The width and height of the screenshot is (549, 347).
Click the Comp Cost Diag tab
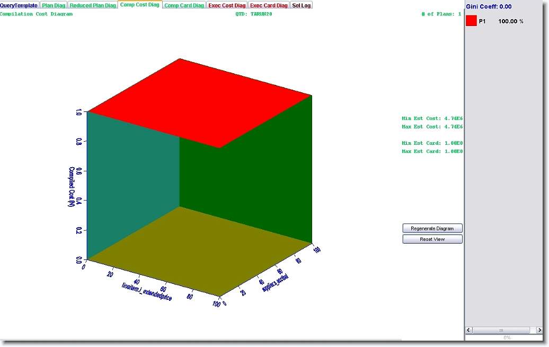pos(140,5)
